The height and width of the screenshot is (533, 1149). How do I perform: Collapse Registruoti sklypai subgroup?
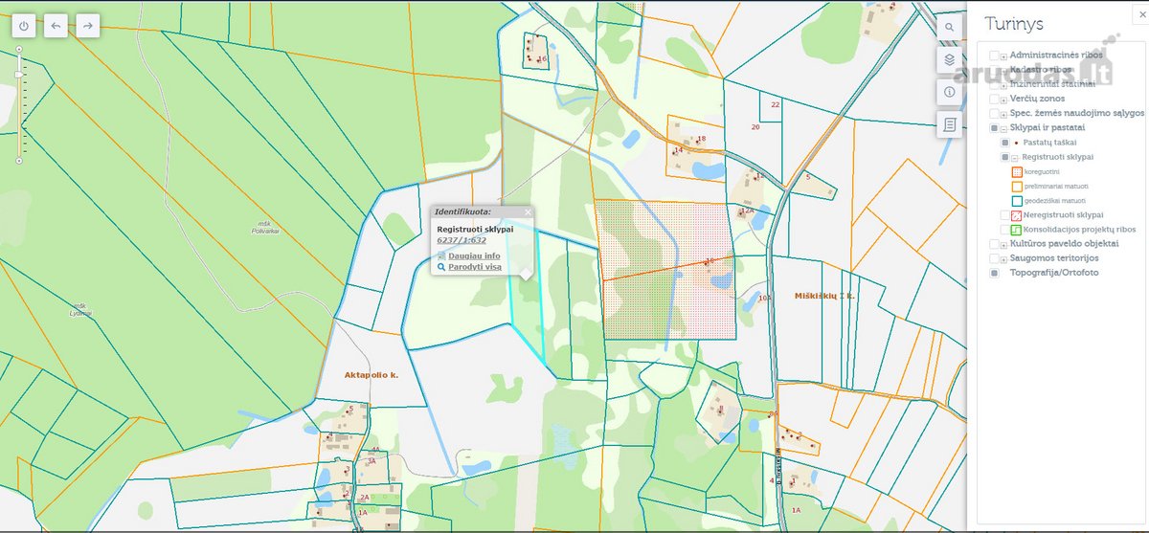pyautogui.click(x=1015, y=157)
